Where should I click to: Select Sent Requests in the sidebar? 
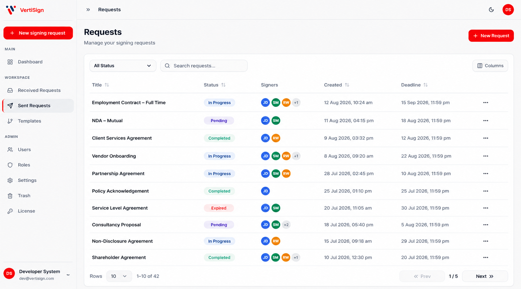point(38,106)
